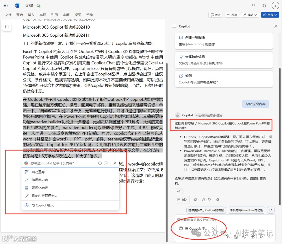Select 与 Copilot 聊天 option
Viewport: 282px width, 244px height.
click(70, 205)
